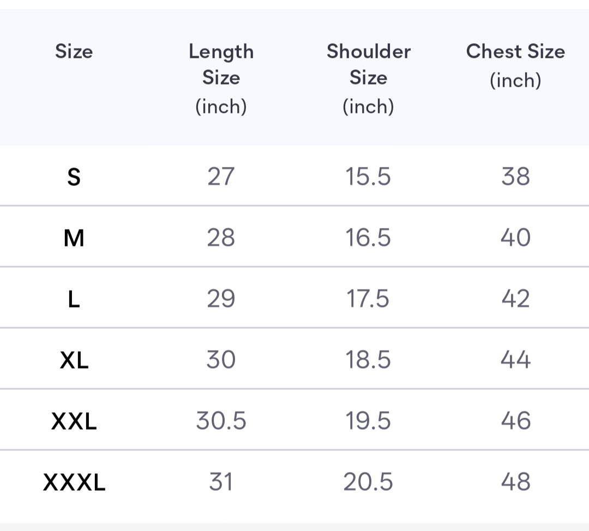Click shoulder value 16.5 in the M row
The image size is (589, 531).
(x=368, y=238)
